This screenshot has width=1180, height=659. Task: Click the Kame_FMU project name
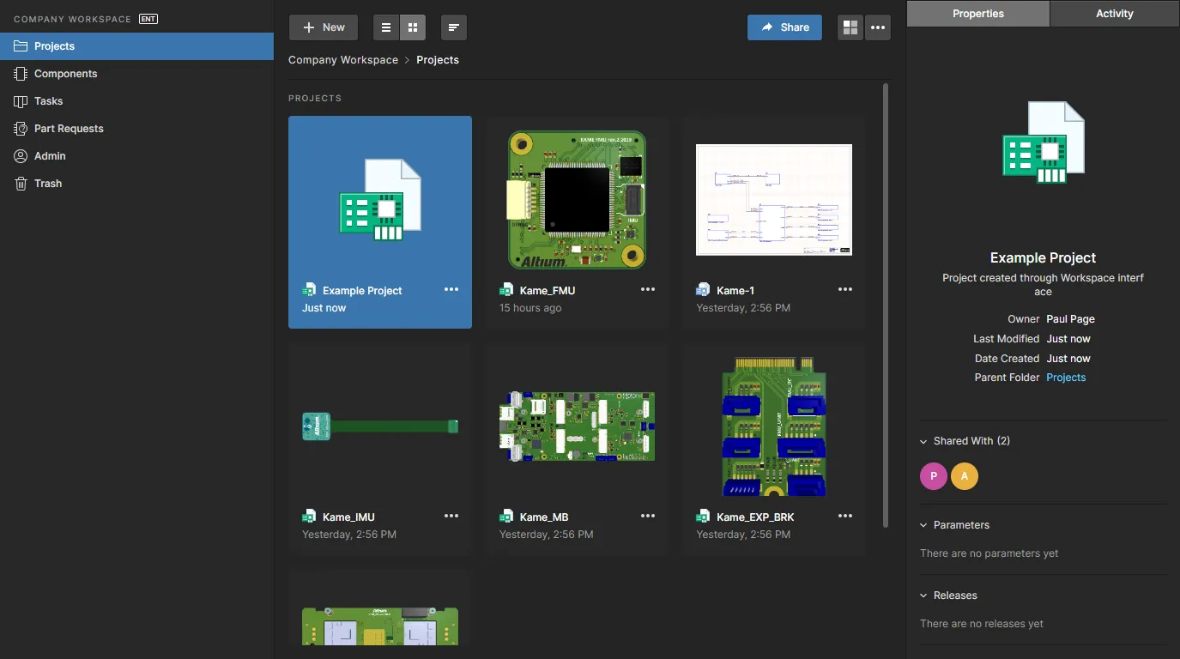click(548, 291)
